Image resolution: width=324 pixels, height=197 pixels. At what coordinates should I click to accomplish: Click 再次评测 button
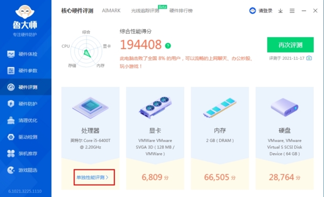pos(291,45)
